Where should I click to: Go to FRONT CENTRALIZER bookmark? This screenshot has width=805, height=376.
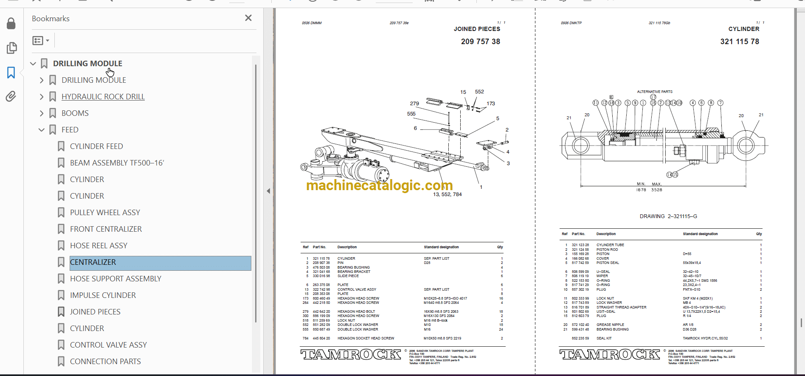(x=106, y=229)
